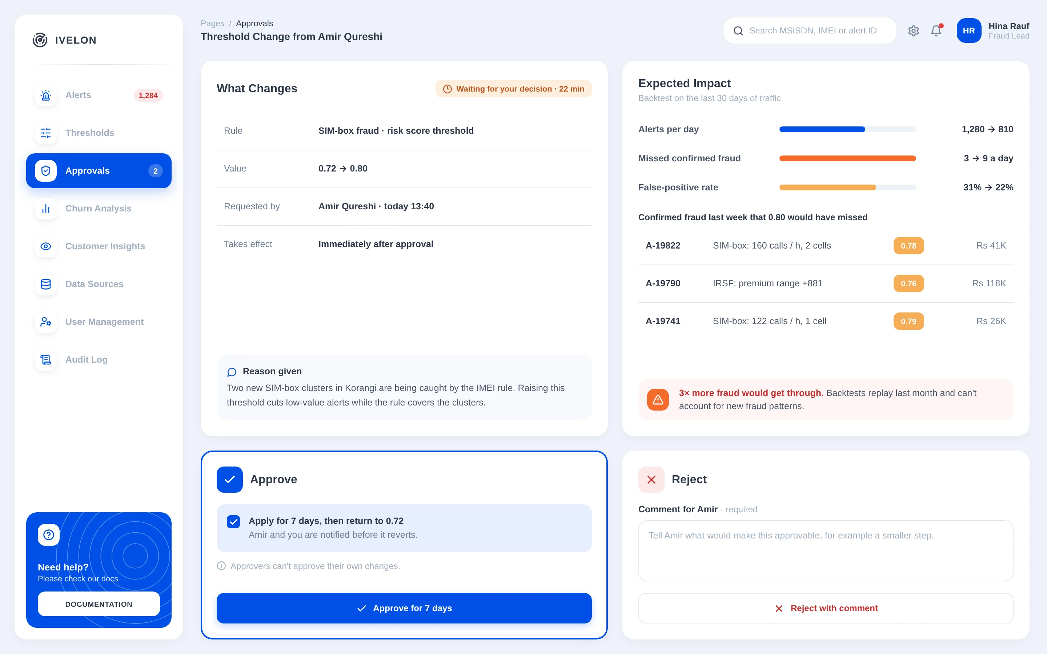The width and height of the screenshot is (1047, 654).
Task: Click the red Reject X icon
Action: pyautogui.click(x=651, y=479)
